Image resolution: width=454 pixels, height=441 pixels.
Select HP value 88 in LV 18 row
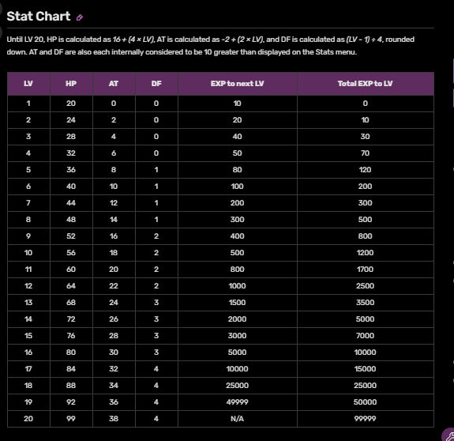coord(71,386)
